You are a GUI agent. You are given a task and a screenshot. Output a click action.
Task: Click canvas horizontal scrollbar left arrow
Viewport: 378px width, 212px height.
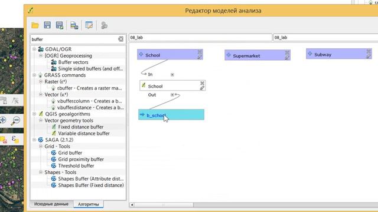click(132, 205)
